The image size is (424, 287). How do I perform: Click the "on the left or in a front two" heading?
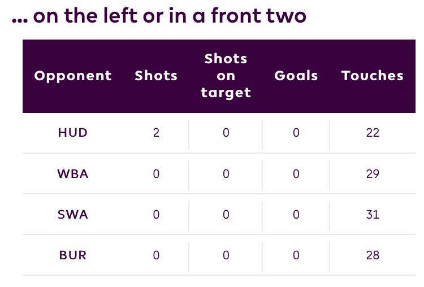coord(159,16)
